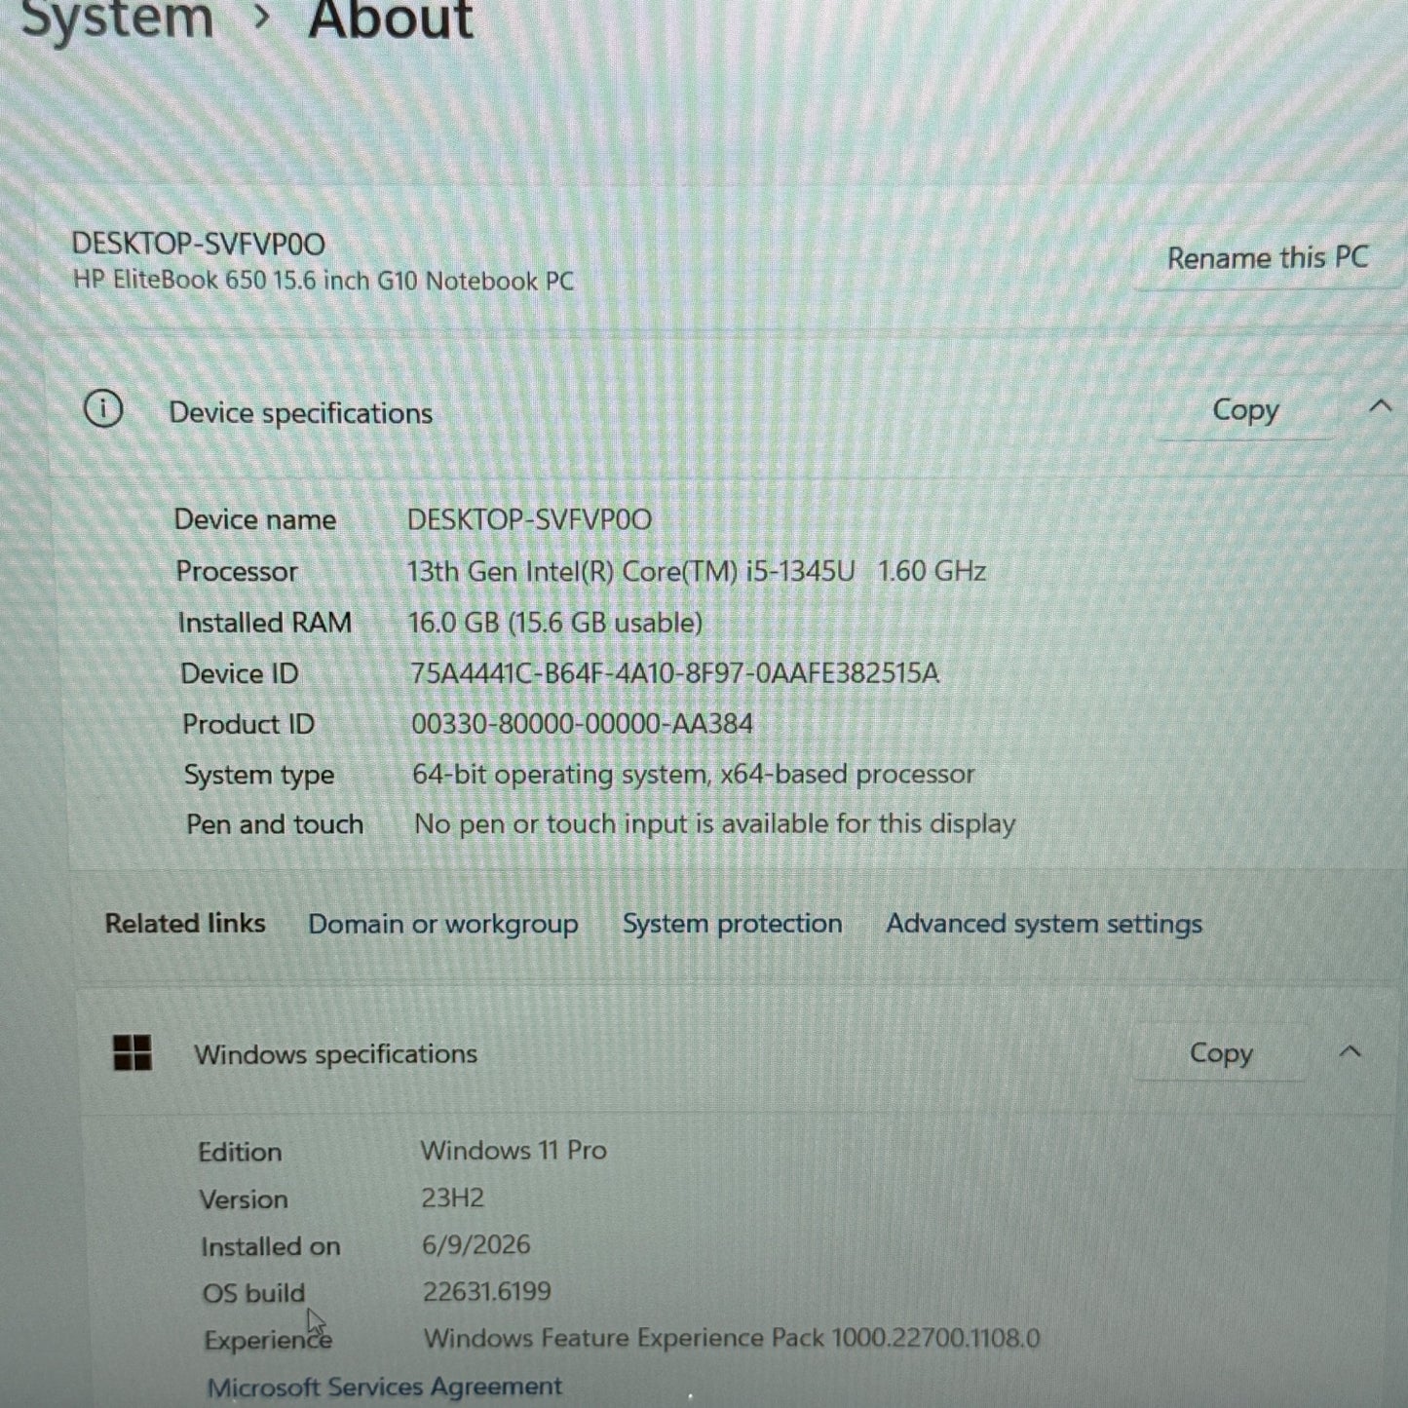The width and height of the screenshot is (1408, 1408).
Task: Open Microsoft Services Agreement link
Action: pyautogui.click(x=385, y=1387)
